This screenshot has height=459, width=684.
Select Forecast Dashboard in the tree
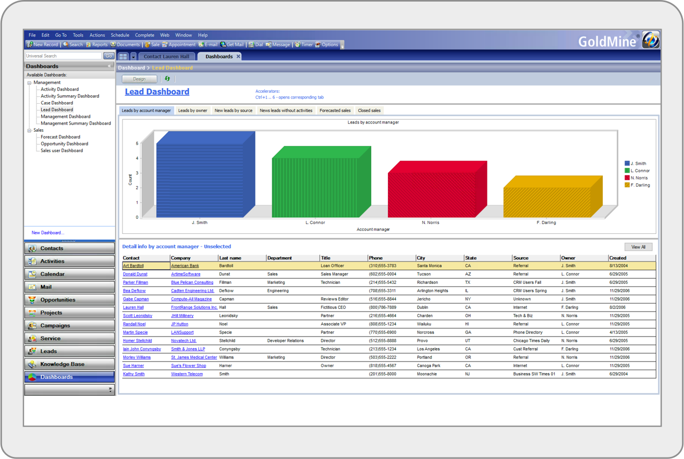point(60,137)
